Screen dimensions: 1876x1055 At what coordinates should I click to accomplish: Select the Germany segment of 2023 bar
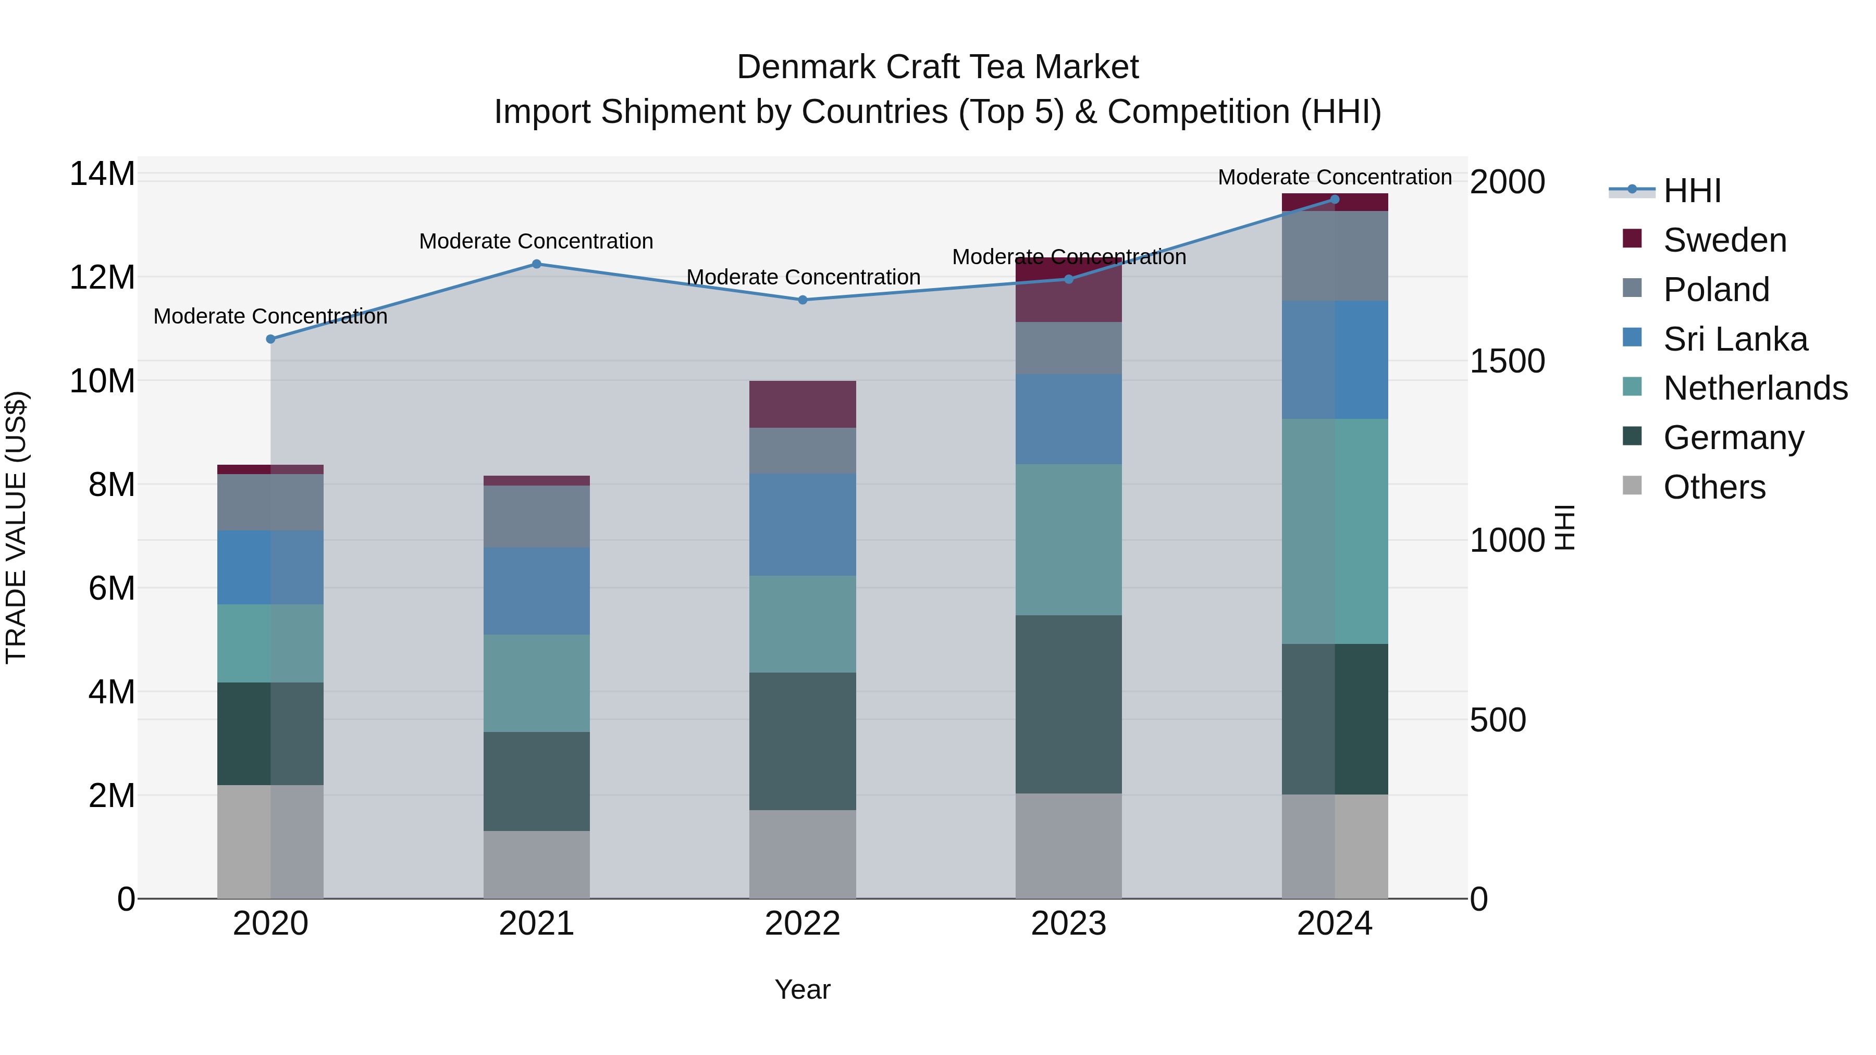click(x=1068, y=705)
